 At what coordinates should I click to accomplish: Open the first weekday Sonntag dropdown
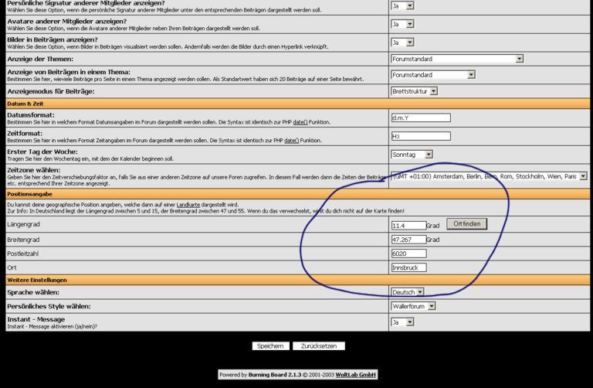coord(412,155)
